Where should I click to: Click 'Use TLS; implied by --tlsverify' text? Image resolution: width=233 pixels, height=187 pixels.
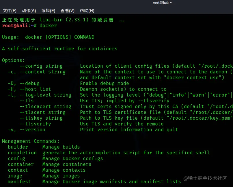coord(125,101)
